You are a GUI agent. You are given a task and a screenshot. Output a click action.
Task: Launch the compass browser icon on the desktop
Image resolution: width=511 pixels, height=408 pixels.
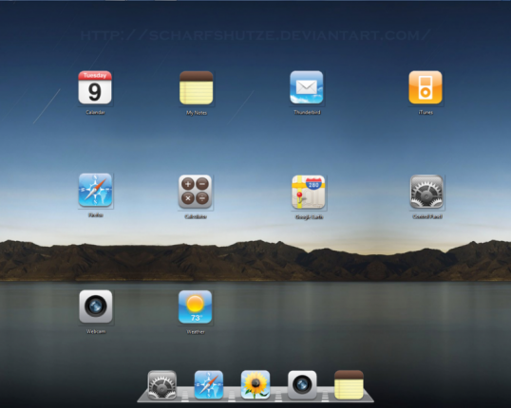(95, 190)
